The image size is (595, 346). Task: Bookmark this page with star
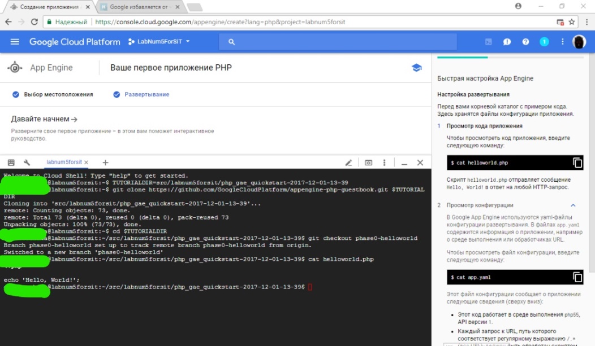click(572, 22)
